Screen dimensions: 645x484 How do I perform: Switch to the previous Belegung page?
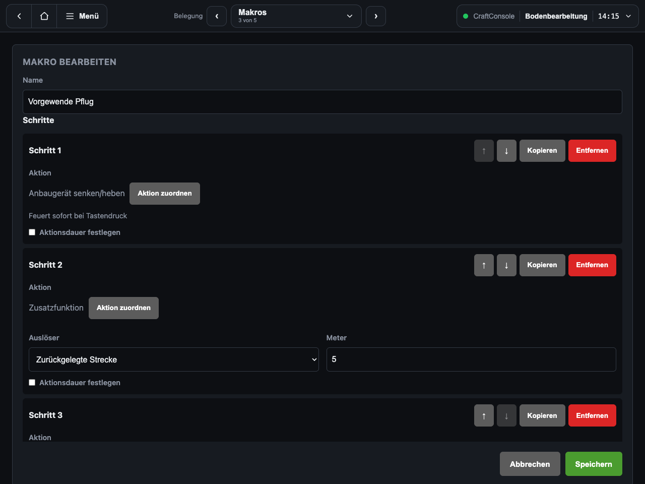point(217,16)
